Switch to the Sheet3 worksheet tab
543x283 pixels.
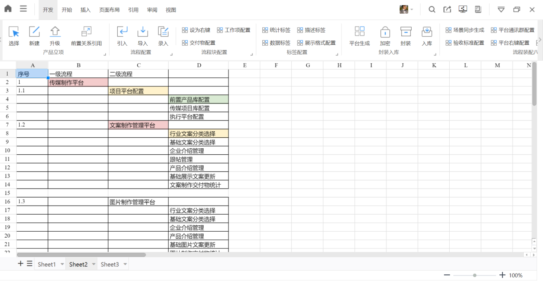110,264
